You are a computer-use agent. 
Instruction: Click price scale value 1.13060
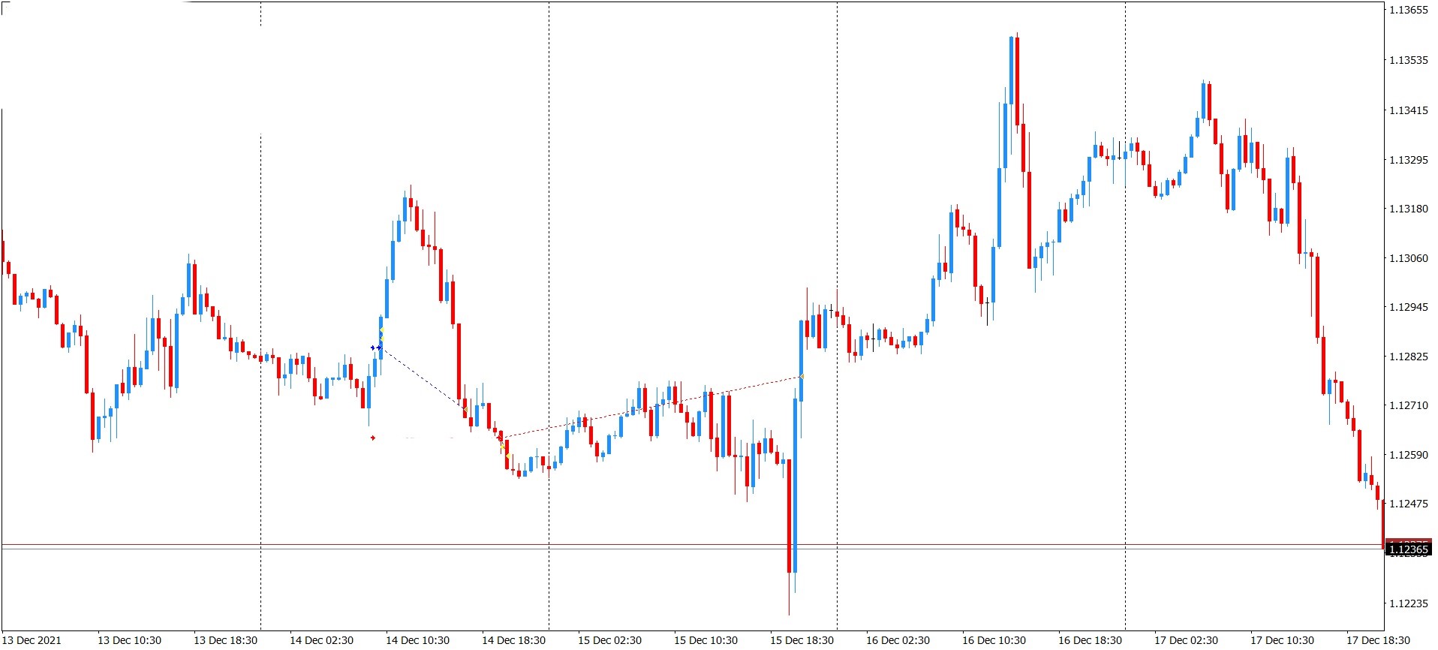point(1408,258)
